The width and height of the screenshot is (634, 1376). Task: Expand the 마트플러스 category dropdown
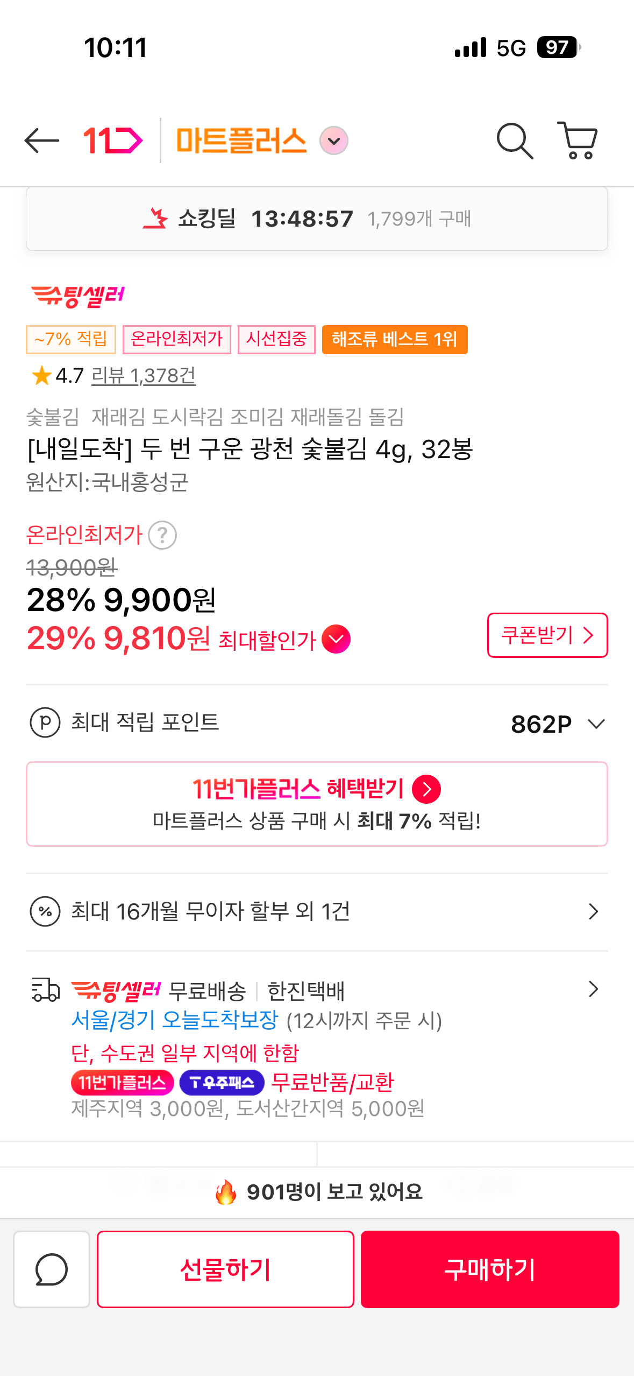click(x=334, y=141)
